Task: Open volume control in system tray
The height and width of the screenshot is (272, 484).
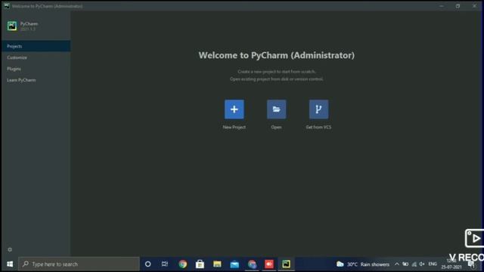Action: tap(422, 264)
